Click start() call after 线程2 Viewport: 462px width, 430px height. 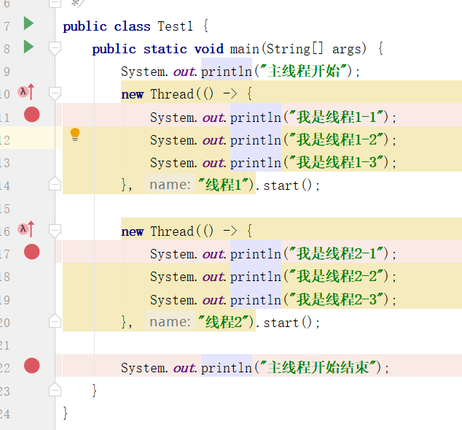click(287, 323)
